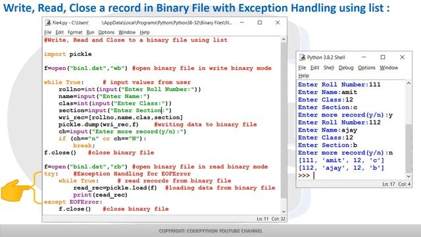Open File menu in Python Shell
The height and width of the screenshot is (237, 421).
click(302, 68)
